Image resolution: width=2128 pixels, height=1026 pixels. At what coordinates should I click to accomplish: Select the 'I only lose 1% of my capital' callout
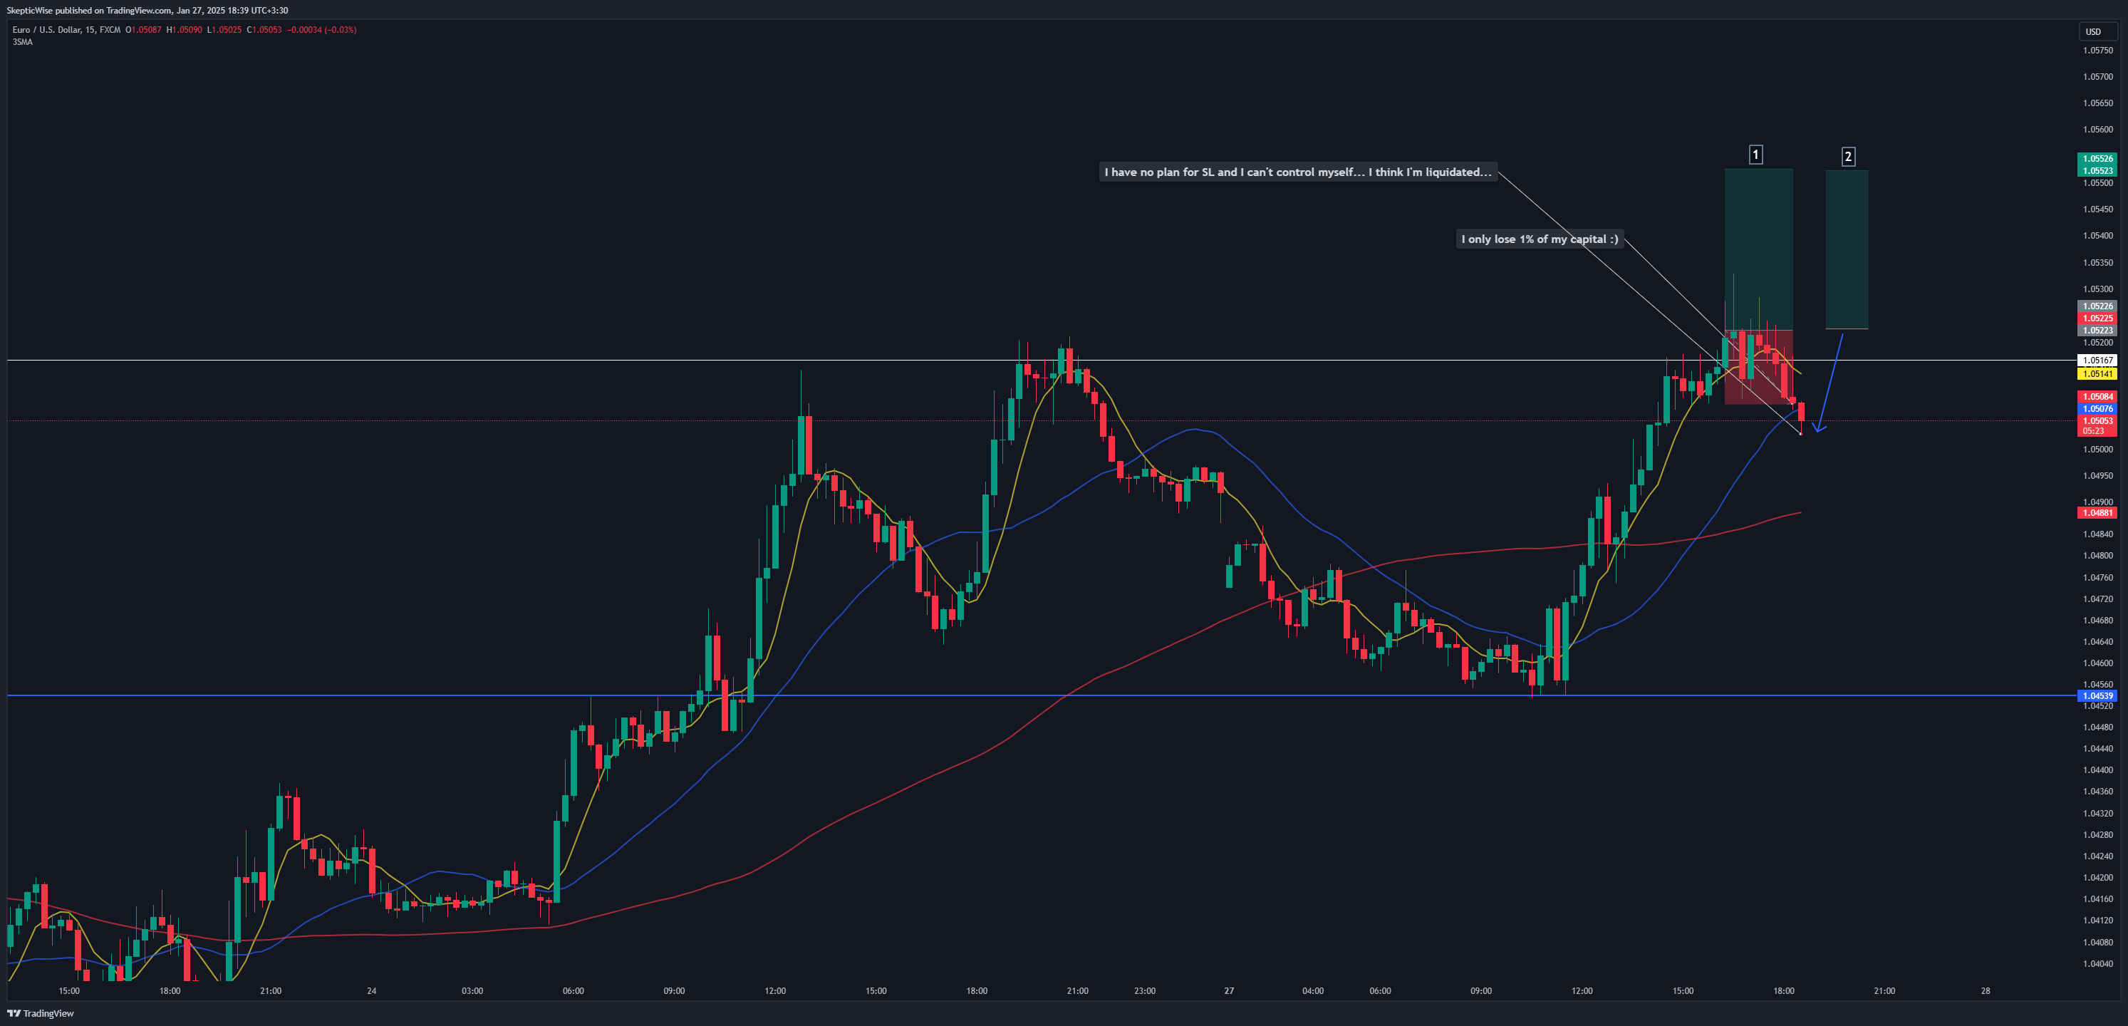click(x=1540, y=239)
